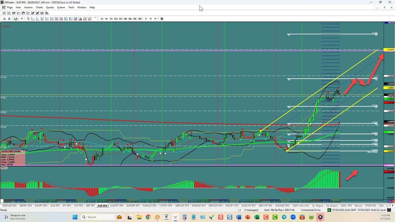Switch chart to Daily (D) timeframe
This screenshot has width=395, height=222.
point(146,19)
